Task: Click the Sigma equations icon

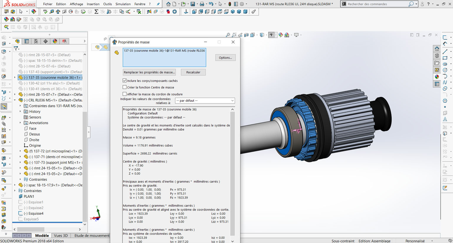Action: tap(96, 12)
